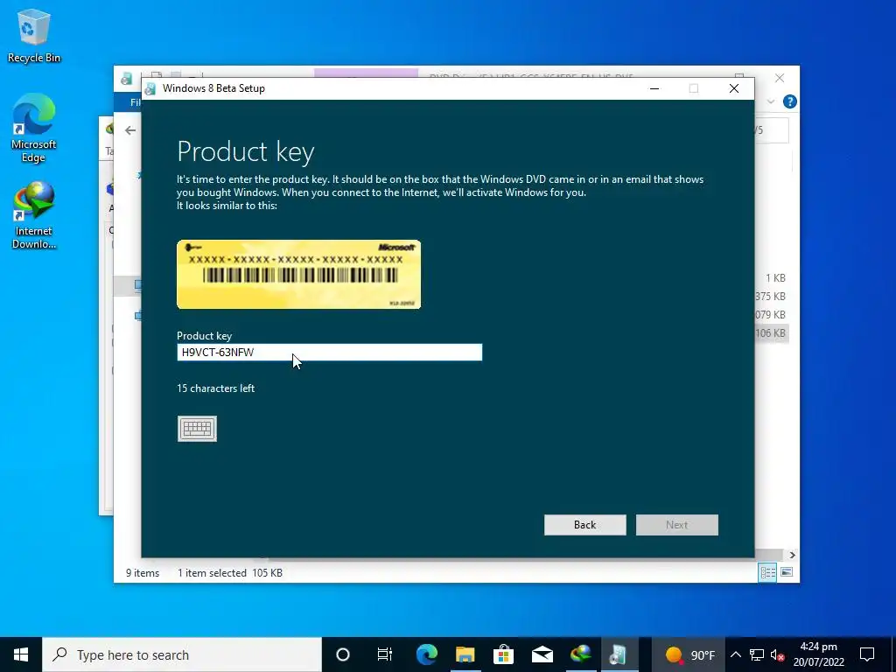Image resolution: width=896 pixels, height=672 pixels.
Task: Open File Explorer help icon
Action: pyautogui.click(x=790, y=101)
